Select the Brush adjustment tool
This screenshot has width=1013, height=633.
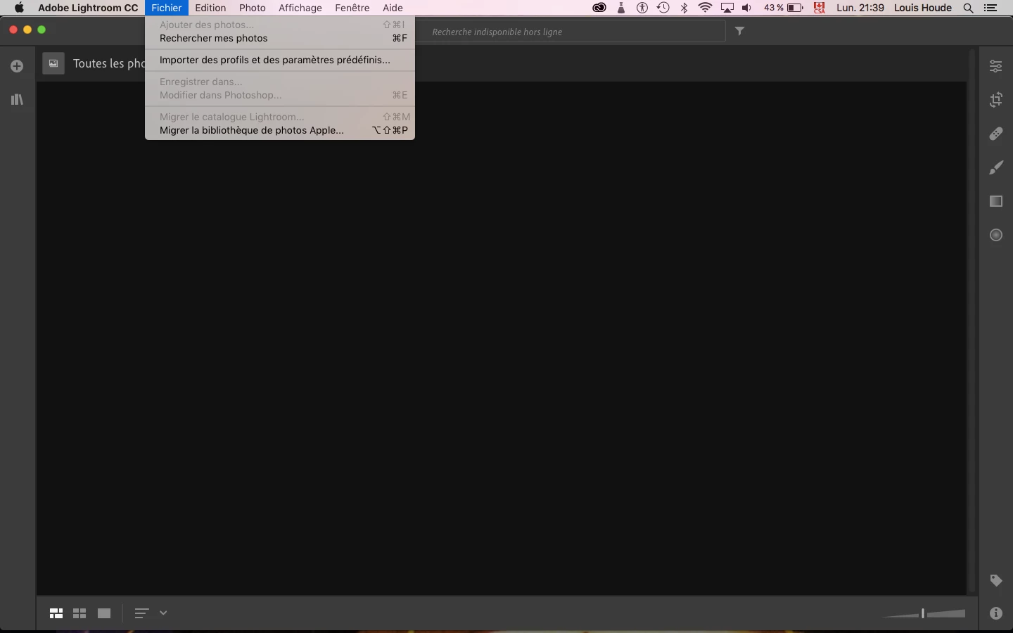[x=996, y=167]
